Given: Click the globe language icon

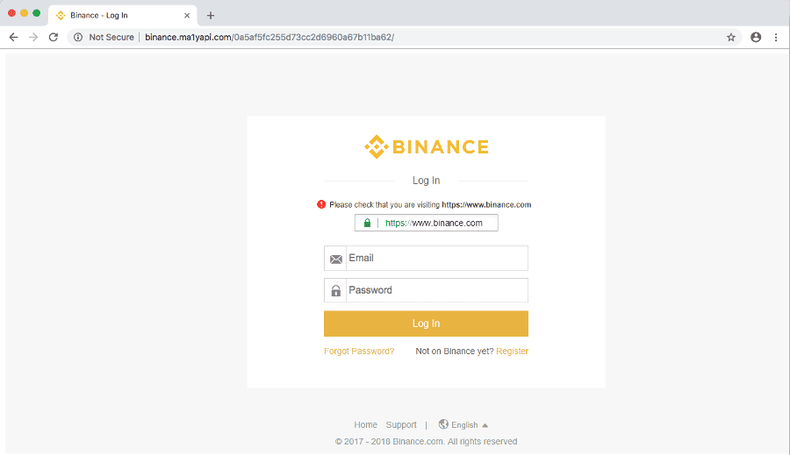Looking at the screenshot, I should (443, 424).
